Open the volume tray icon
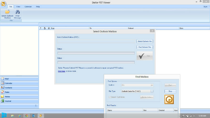The width and height of the screenshot is (210, 118). coord(195,116)
